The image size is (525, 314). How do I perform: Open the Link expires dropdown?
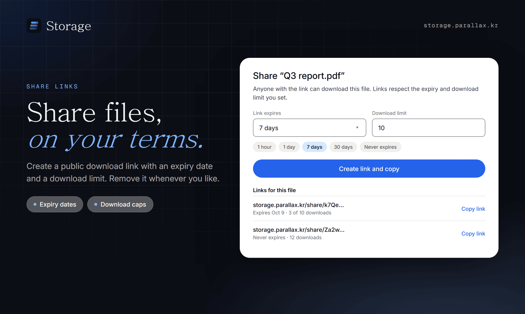coord(309,128)
